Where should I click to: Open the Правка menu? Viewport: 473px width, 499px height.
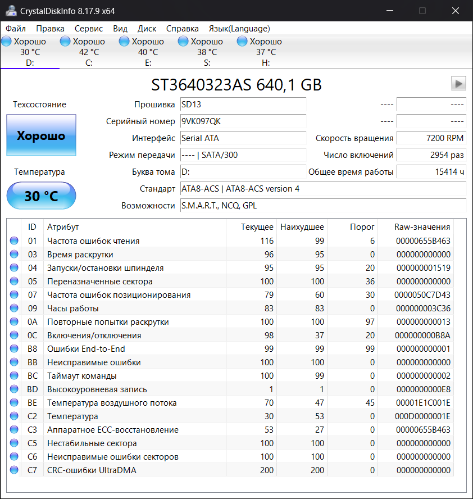pos(50,29)
